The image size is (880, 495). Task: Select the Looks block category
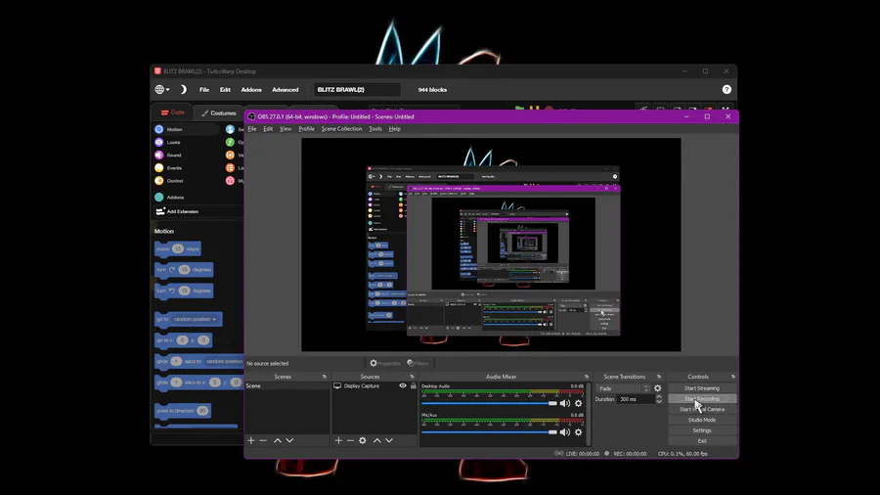[x=168, y=142]
